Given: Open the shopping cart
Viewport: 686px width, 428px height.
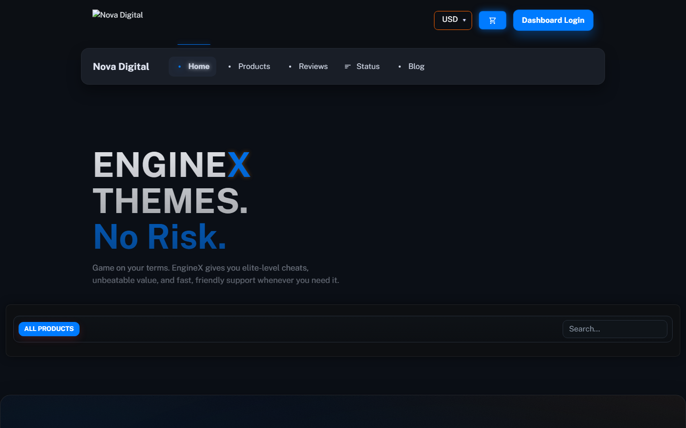Looking at the screenshot, I should tap(493, 20).
